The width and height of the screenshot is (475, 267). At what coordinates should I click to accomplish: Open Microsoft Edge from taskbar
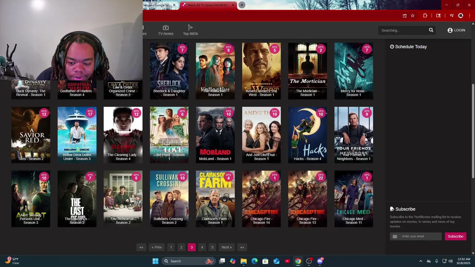pos(255,261)
